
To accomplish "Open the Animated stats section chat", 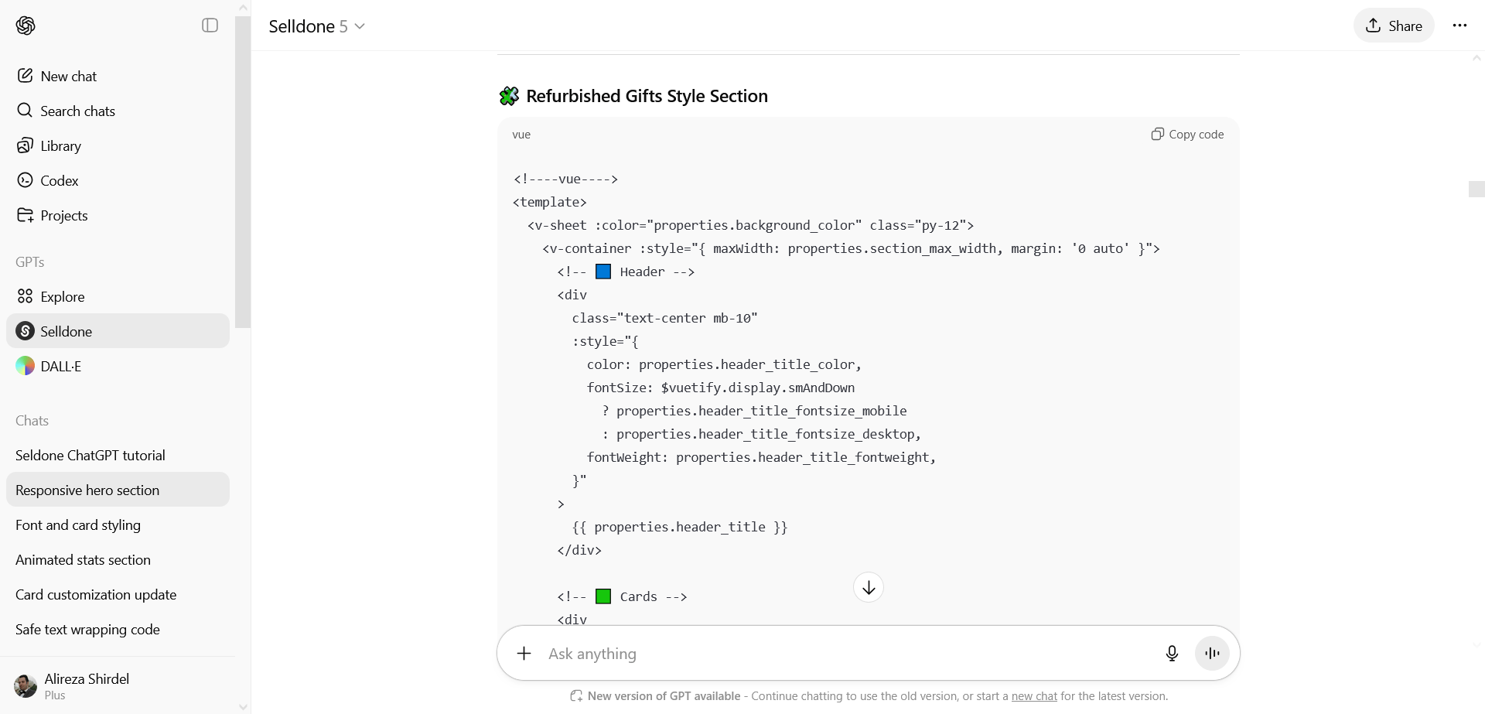I will [118, 559].
